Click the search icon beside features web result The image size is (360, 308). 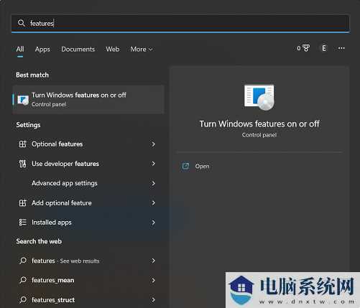[x=23, y=261]
